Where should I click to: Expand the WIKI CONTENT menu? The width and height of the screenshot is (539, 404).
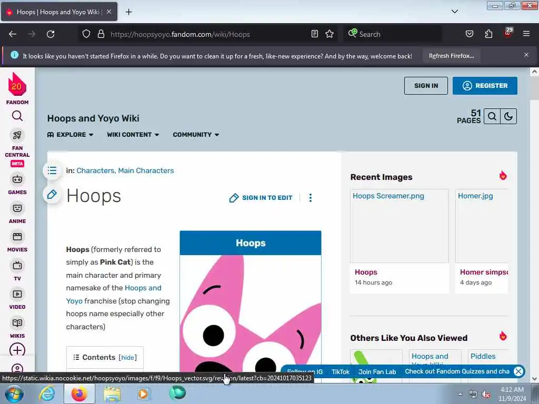[x=133, y=135]
